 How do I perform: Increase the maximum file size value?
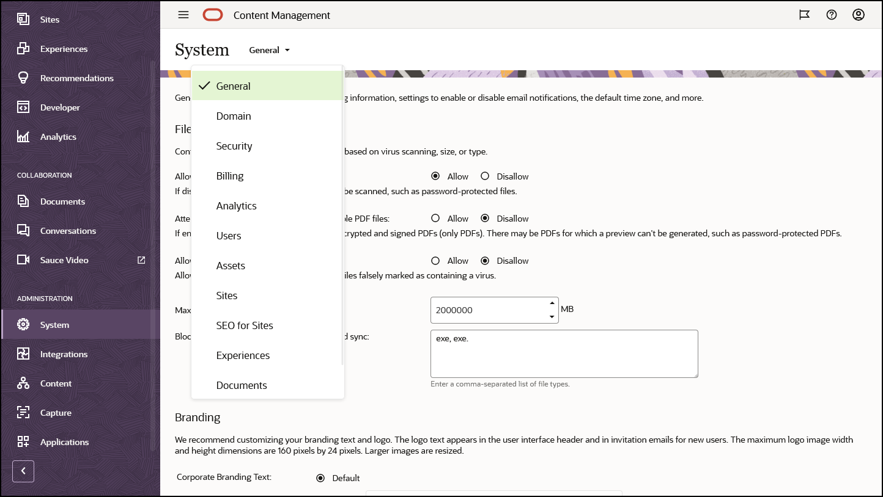coord(552,303)
